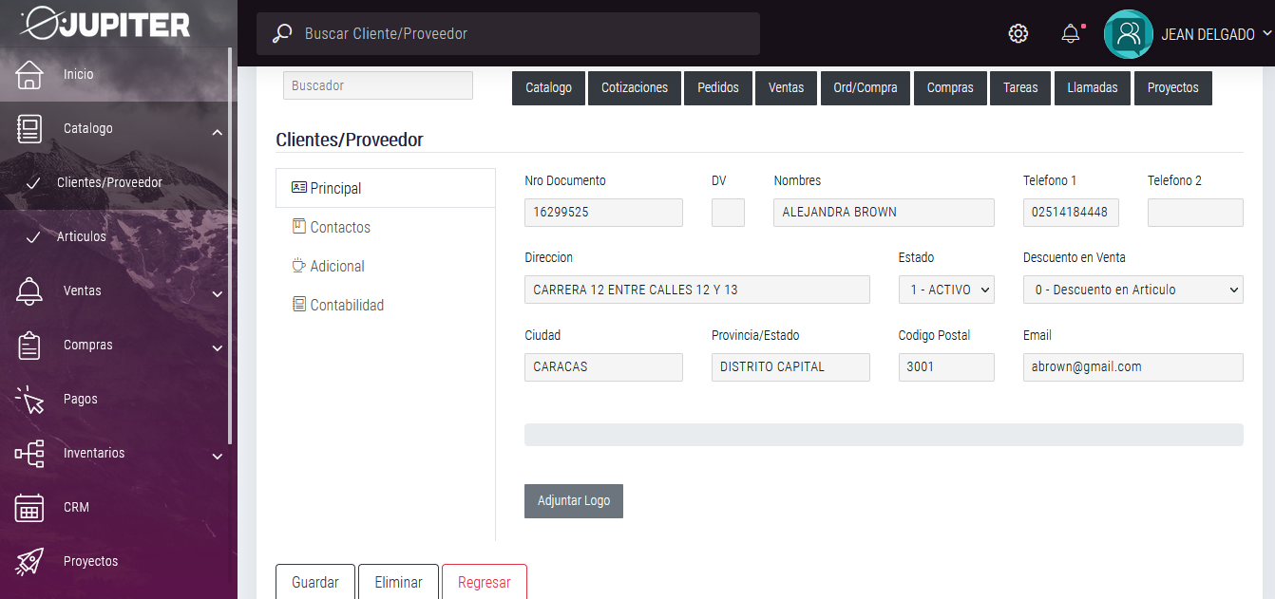
Task: Click the Llamadas button
Action: pyautogui.click(x=1093, y=87)
